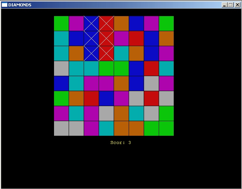The height and width of the screenshot is (189, 242).
Task: Select the orange tile in the second row
Action: pos(166,38)
